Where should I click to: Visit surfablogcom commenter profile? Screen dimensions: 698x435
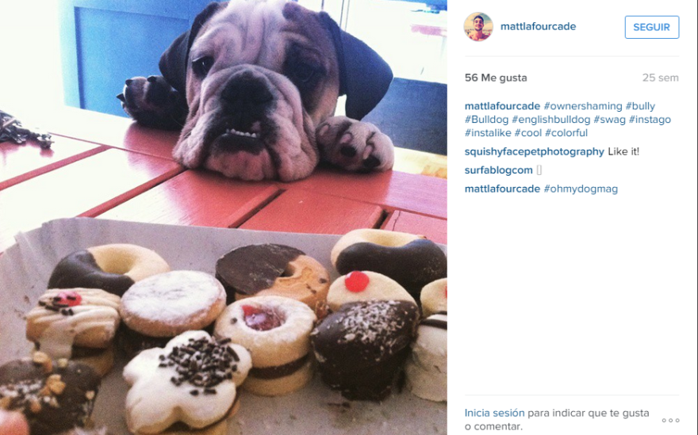(x=499, y=170)
